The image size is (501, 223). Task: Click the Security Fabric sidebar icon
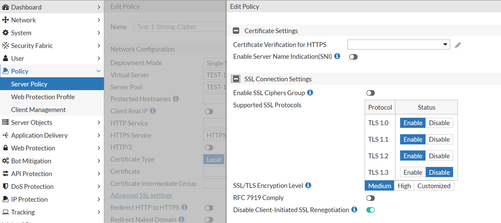6,46
